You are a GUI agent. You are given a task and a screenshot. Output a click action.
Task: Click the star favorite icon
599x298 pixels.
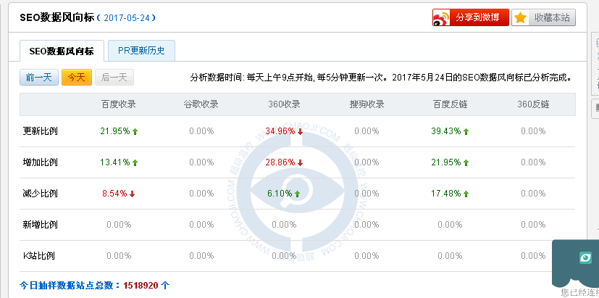520,17
